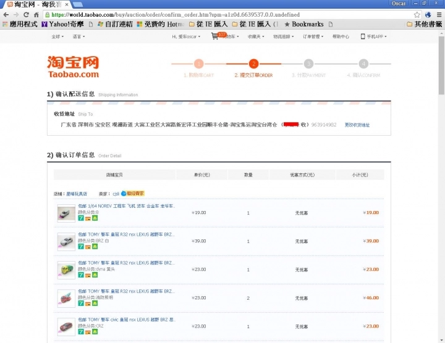The width and height of the screenshot is (445, 343).
Task: Click step 3 付款 PAYMENT circle
Action: (x=308, y=64)
